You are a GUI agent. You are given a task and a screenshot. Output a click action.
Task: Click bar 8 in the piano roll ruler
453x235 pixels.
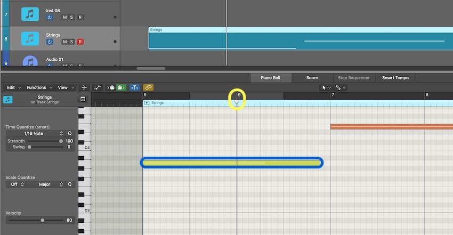427,95
